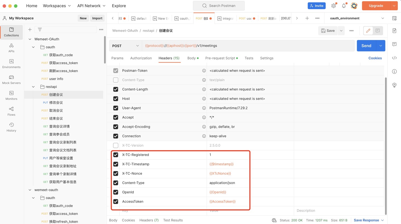Open tab bar more options ellipsis
Viewport: 401px width, 224px height.
pyautogui.click(x=317, y=18)
